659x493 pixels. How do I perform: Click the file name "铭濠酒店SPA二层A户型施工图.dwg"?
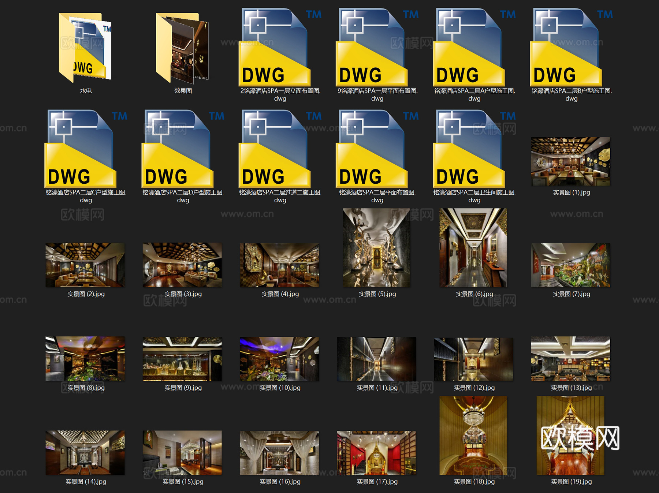click(x=474, y=94)
